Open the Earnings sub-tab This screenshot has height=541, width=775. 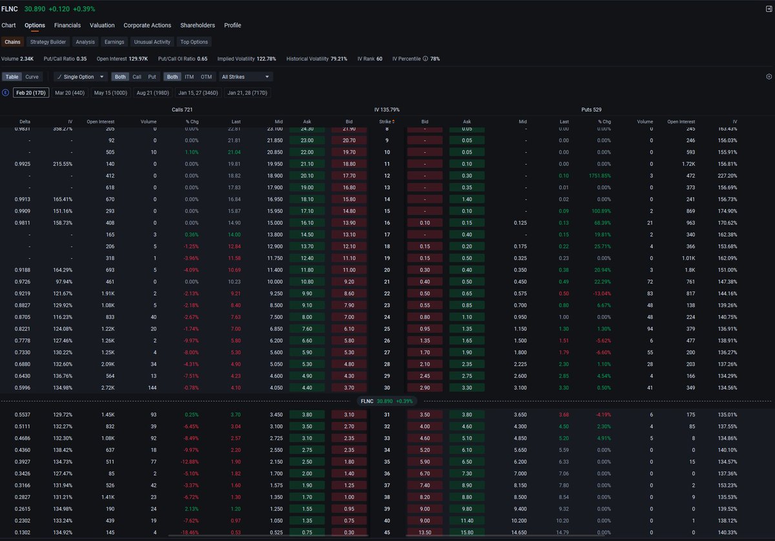point(114,42)
